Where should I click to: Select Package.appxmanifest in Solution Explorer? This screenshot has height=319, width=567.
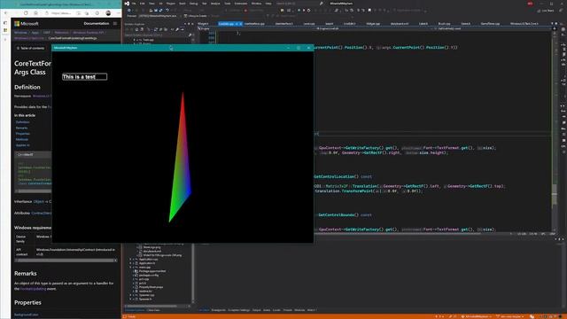tap(152, 271)
